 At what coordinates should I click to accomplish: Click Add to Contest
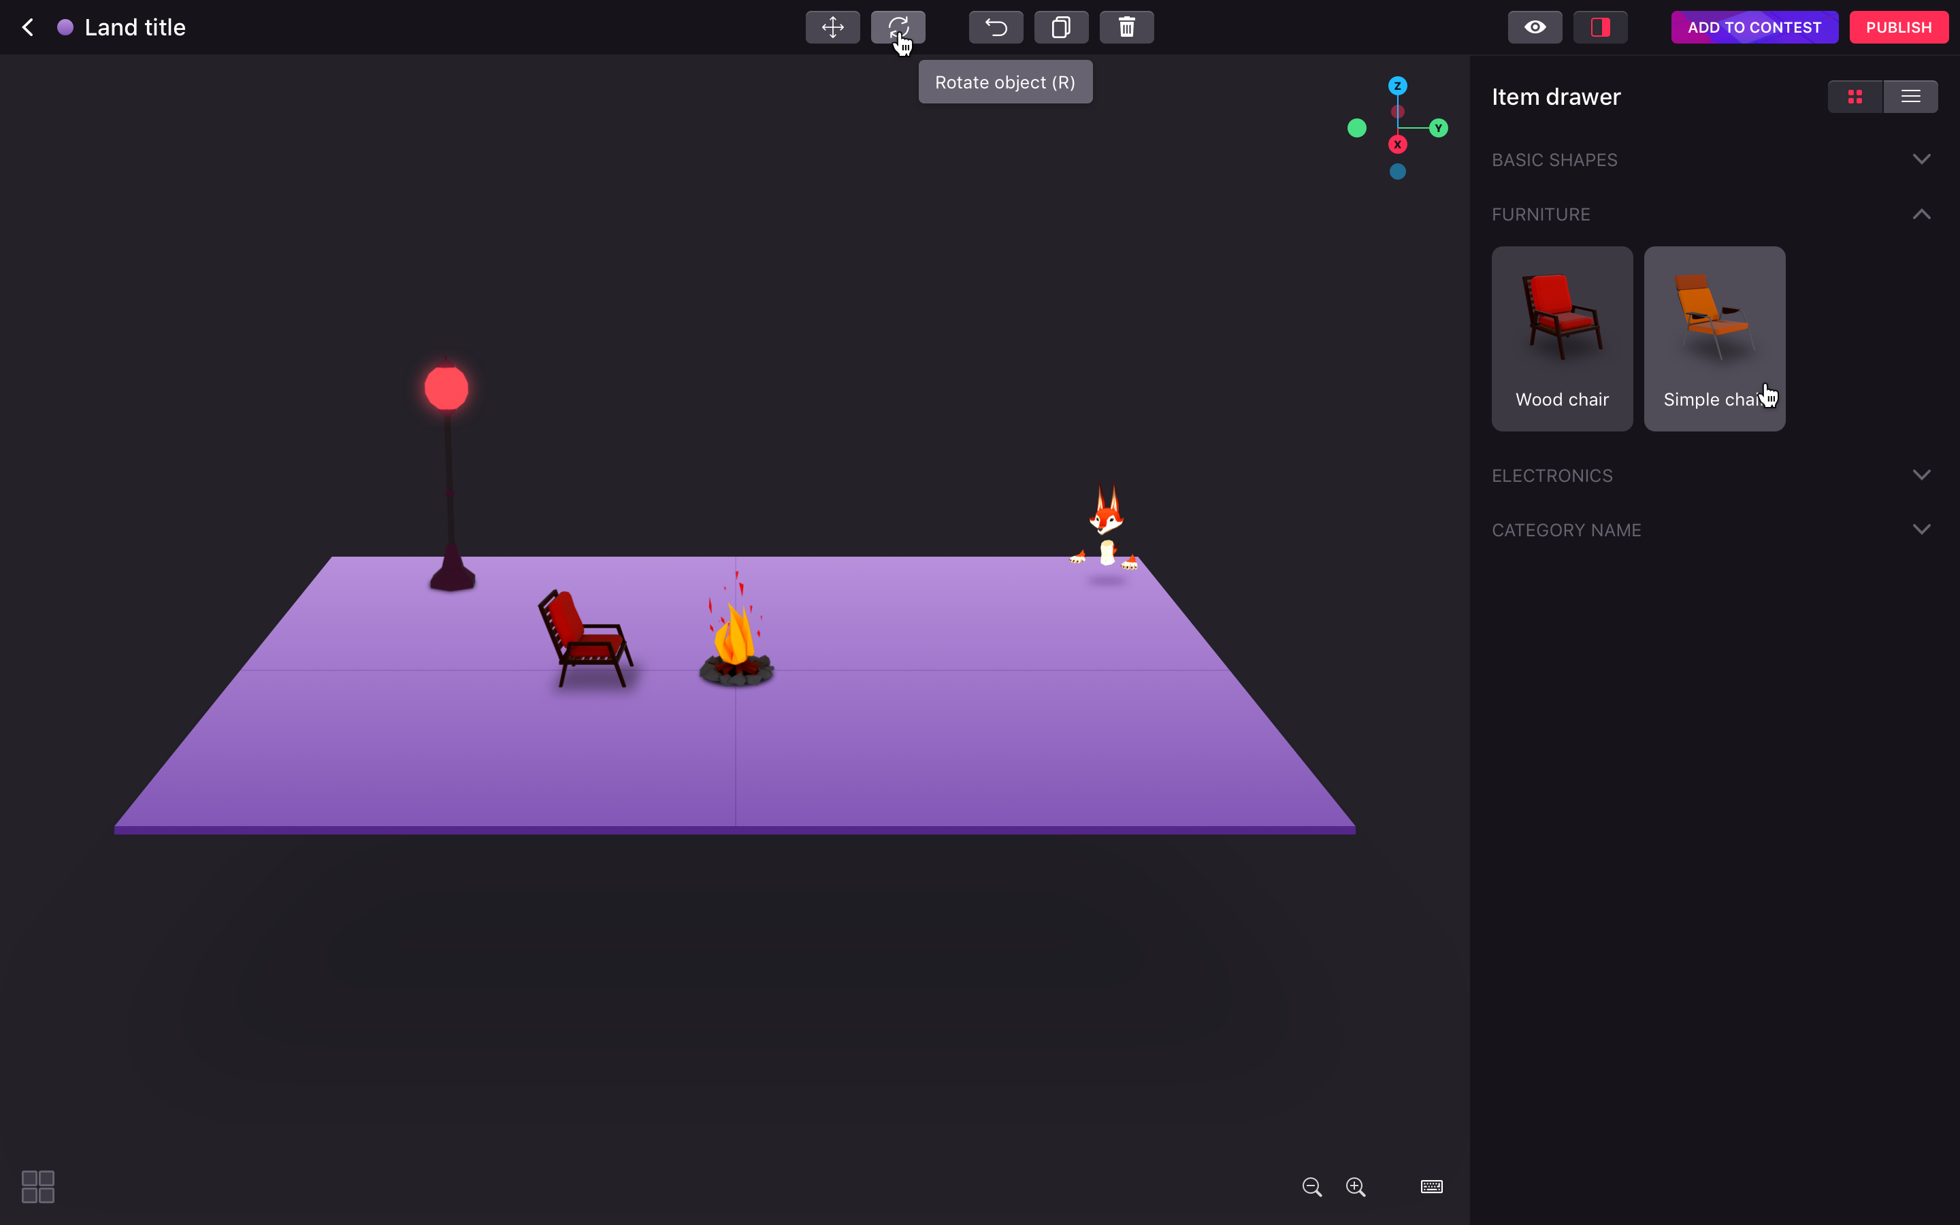click(1754, 27)
